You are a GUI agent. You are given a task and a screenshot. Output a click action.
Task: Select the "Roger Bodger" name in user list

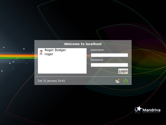click(x=55, y=50)
